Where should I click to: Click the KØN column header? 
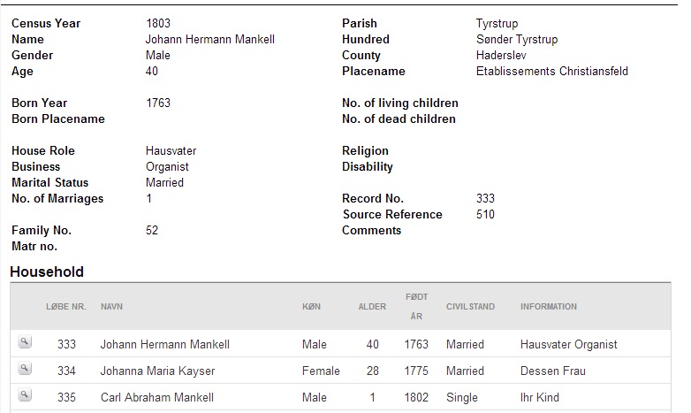(311, 307)
